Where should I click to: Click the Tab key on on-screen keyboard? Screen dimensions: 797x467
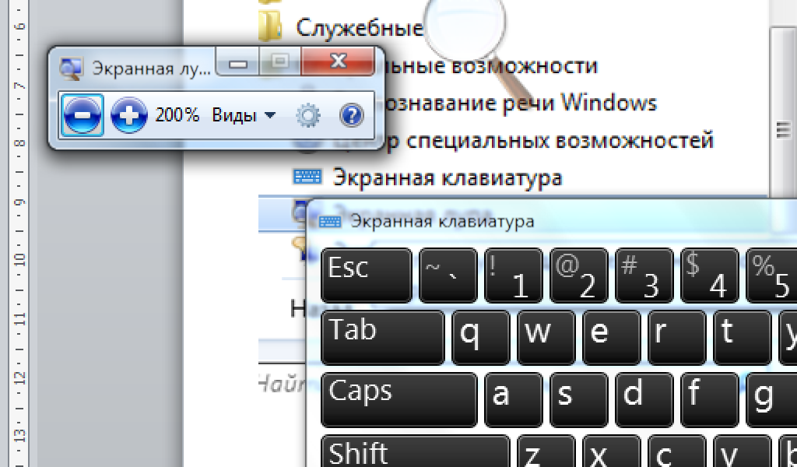click(x=383, y=338)
